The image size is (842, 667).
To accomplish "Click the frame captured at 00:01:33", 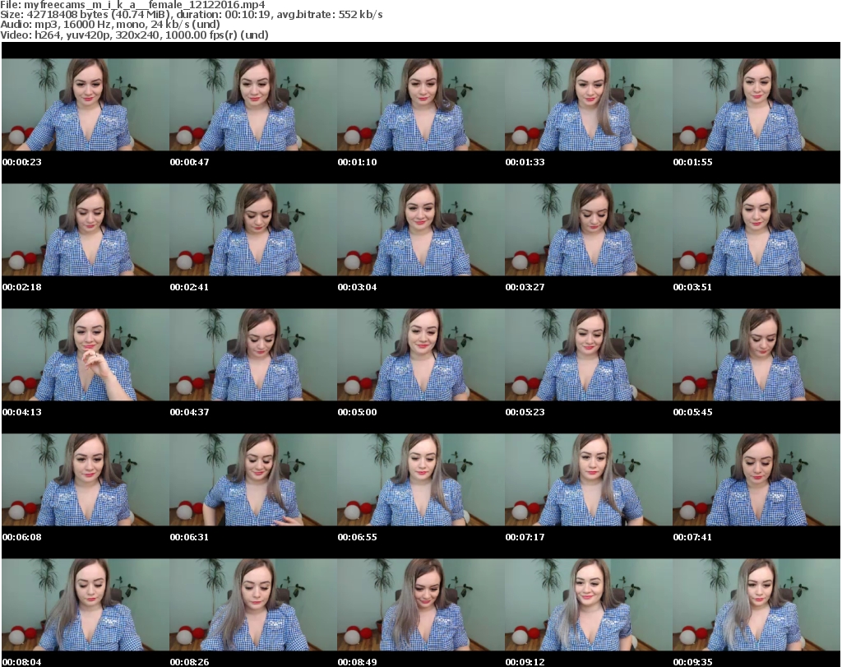I will pos(588,104).
